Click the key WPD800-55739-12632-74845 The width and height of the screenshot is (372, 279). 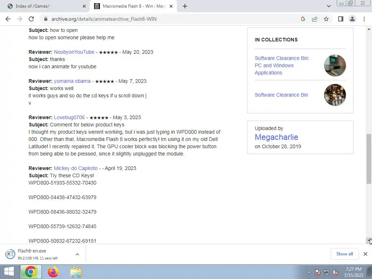62,226
